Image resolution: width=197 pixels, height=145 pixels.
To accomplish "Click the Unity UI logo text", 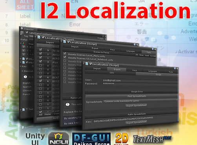I will pos(35,139).
